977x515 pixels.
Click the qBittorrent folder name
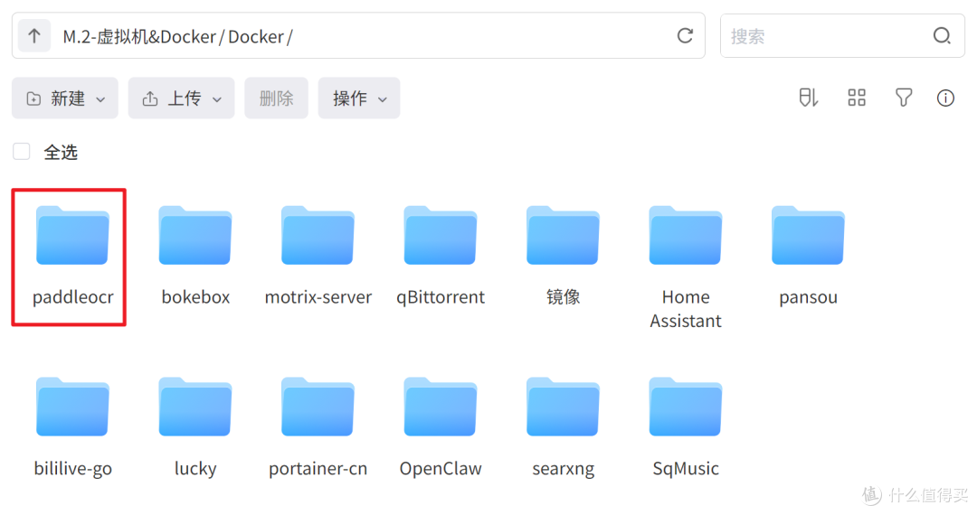click(441, 297)
